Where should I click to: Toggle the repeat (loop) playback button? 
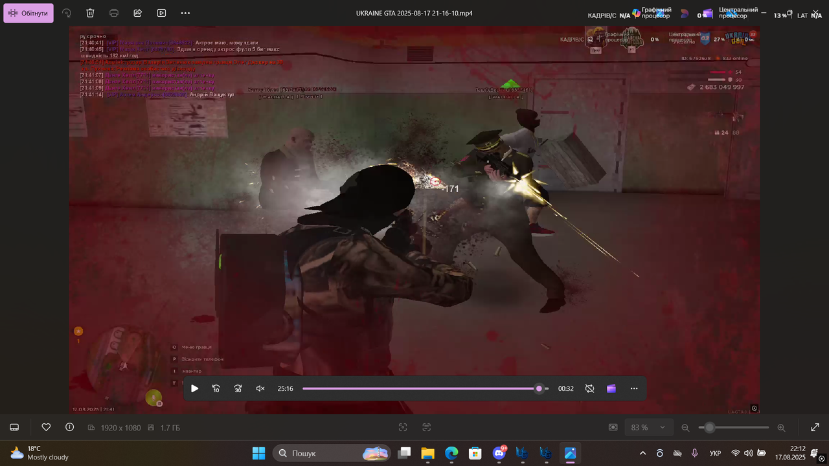pyautogui.click(x=589, y=388)
